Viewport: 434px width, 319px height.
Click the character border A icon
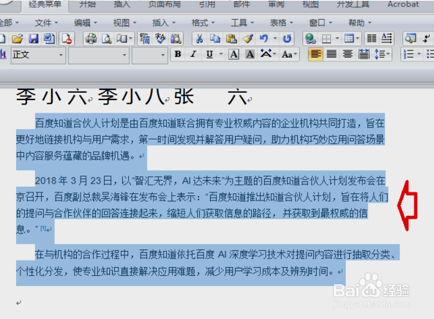(234, 54)
